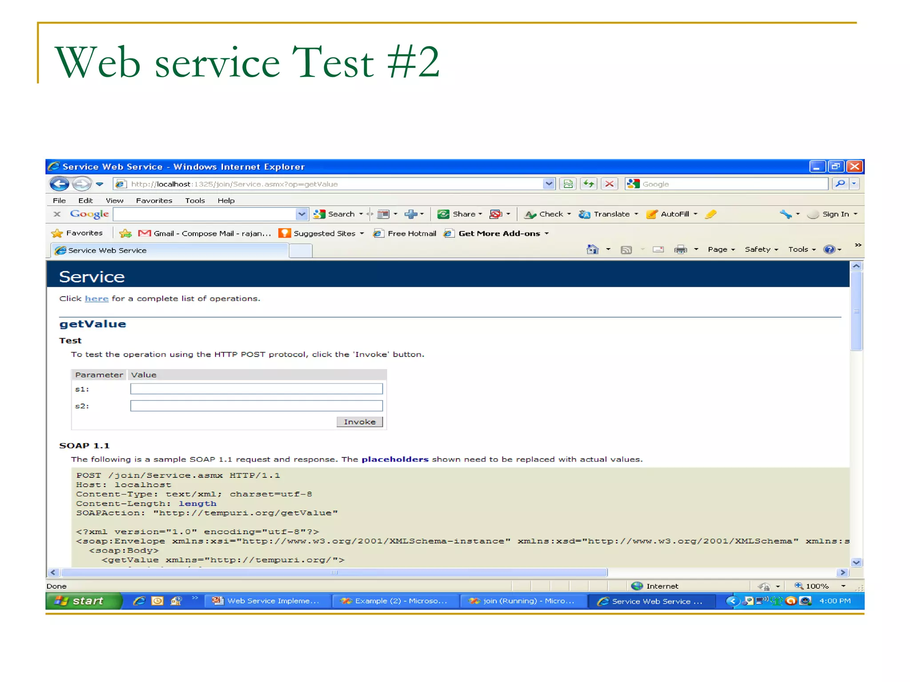910x682 pixels.
Task: Click the empty New Tab button
Action: (300, 251)
